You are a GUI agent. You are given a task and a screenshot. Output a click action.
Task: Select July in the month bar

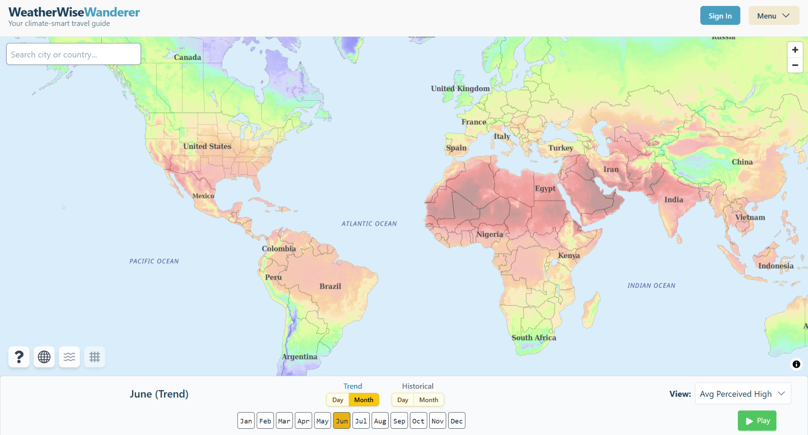361,421
